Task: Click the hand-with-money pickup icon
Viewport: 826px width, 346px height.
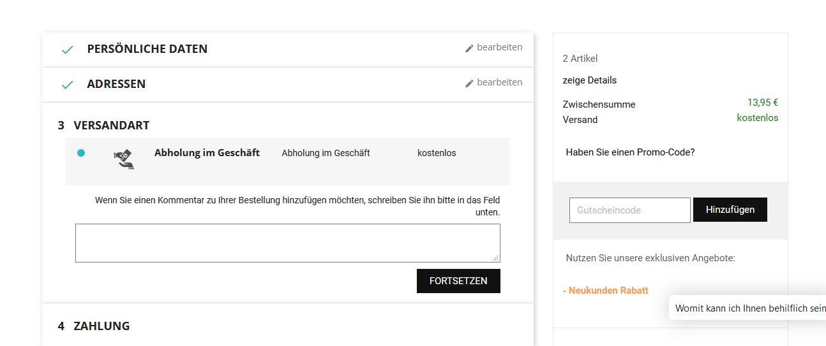Action: 124,159
